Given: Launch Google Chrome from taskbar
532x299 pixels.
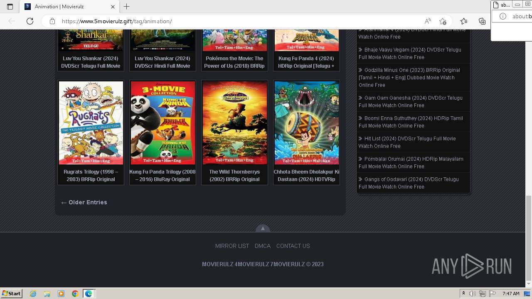Looking at the screenshot, I should click(x=75, y=294).
